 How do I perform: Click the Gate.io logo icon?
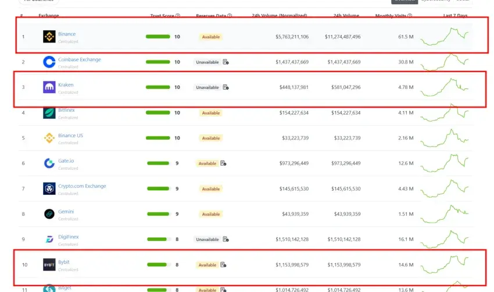(49, 163)
